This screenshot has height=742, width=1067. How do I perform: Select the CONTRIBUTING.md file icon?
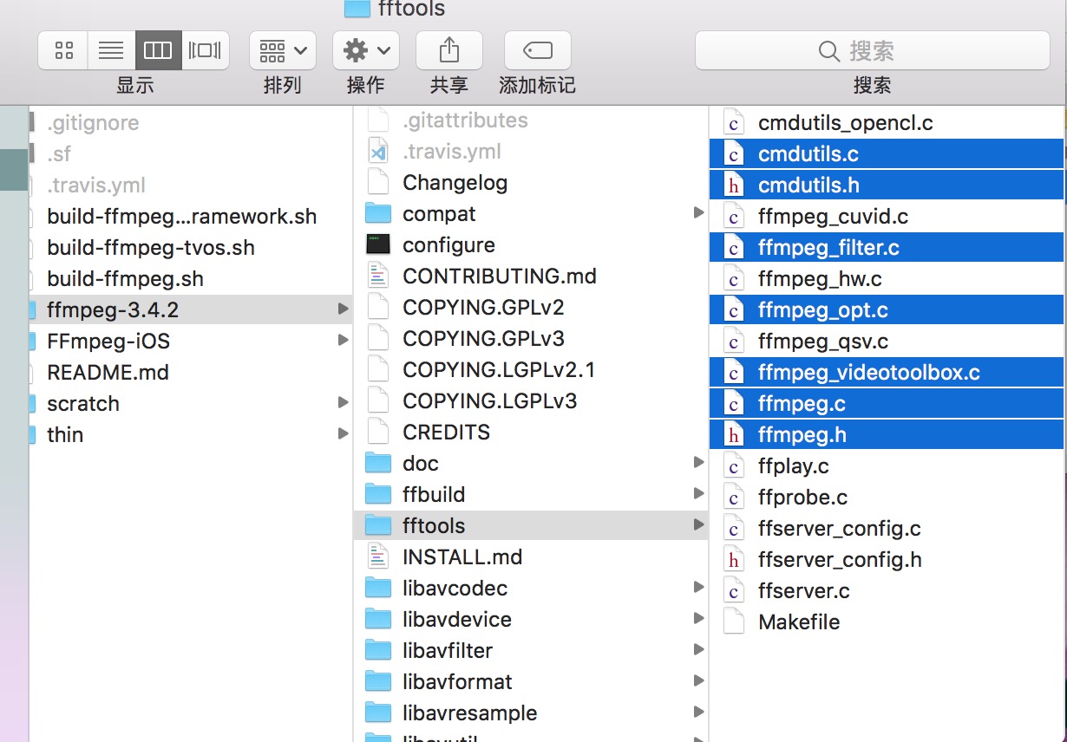pyautogui.click(x=378, y=276)
